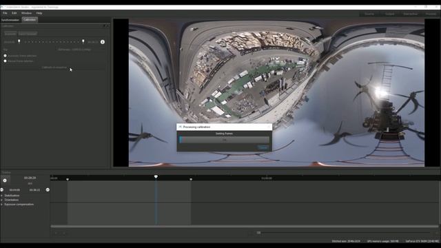The width and height of the screenshot is (441, 248).
Task: Close the Processing calibration dialog window
Action: click(x=269, y=127)
